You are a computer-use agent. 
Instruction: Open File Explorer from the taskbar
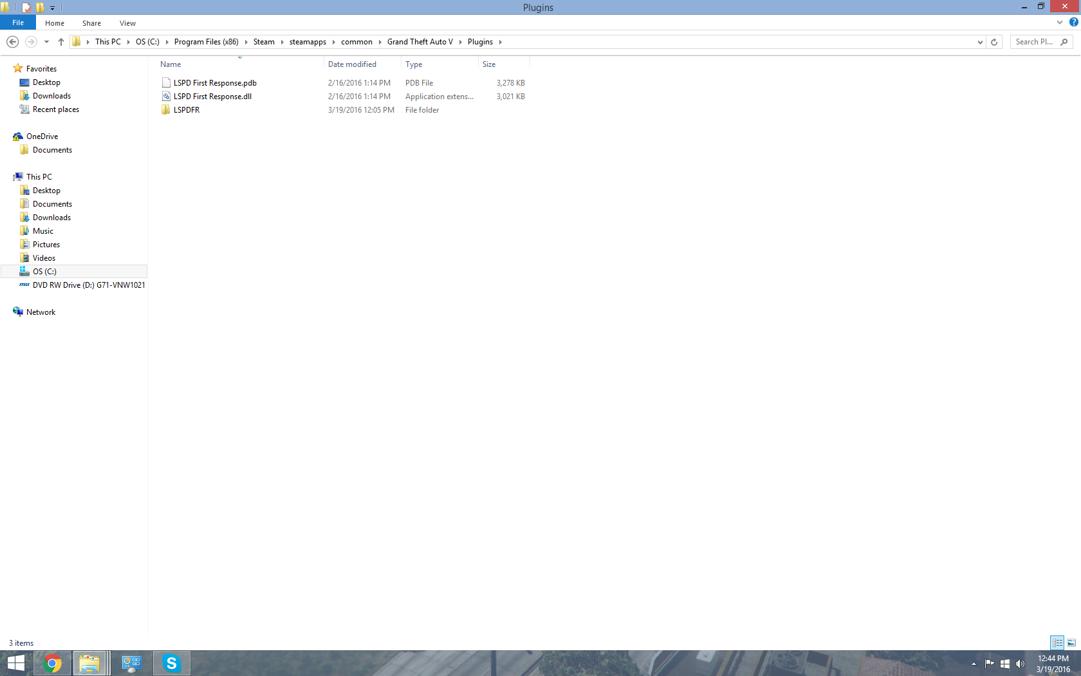pos(90,663)
